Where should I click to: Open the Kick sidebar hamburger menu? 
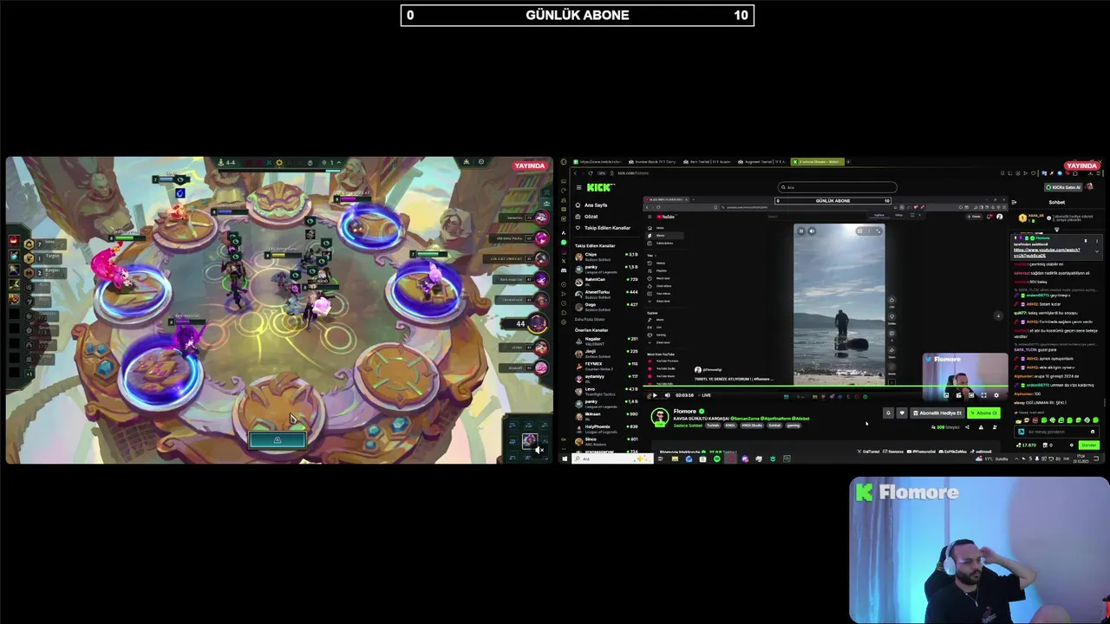click(x=578, y=187)
